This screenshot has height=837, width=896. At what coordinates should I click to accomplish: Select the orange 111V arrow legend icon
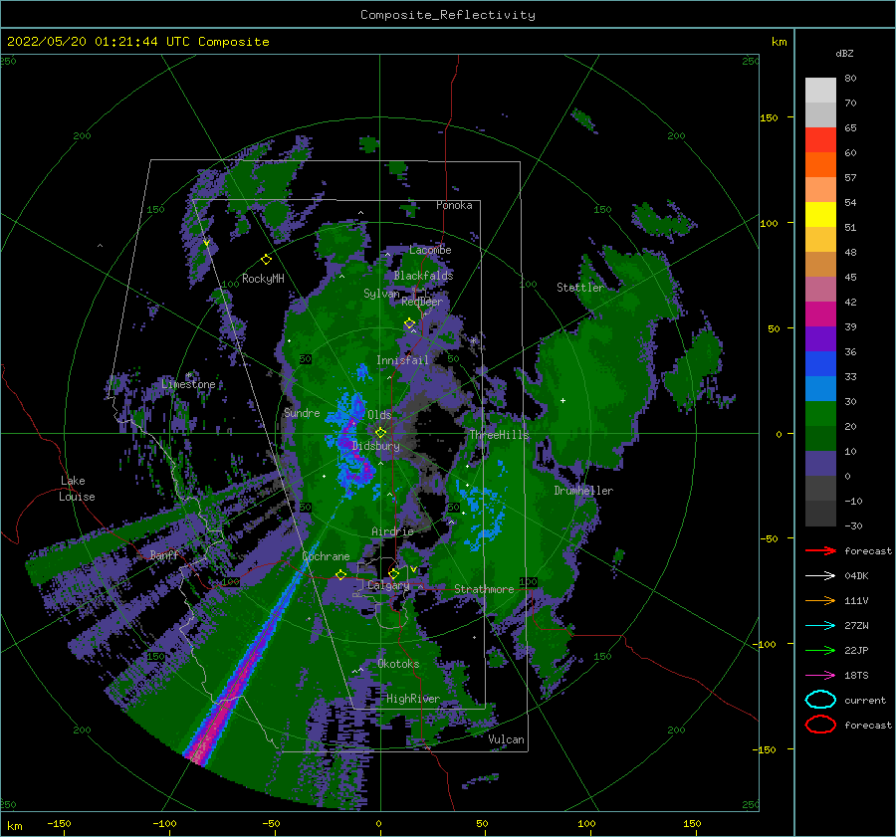pyautogui.click(x=820, y=600)
